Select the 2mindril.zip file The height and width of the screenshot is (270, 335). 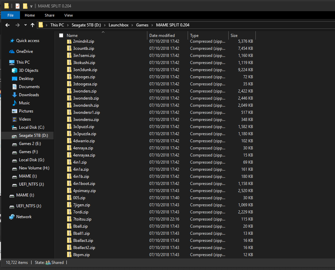click(x=84, y=41)
